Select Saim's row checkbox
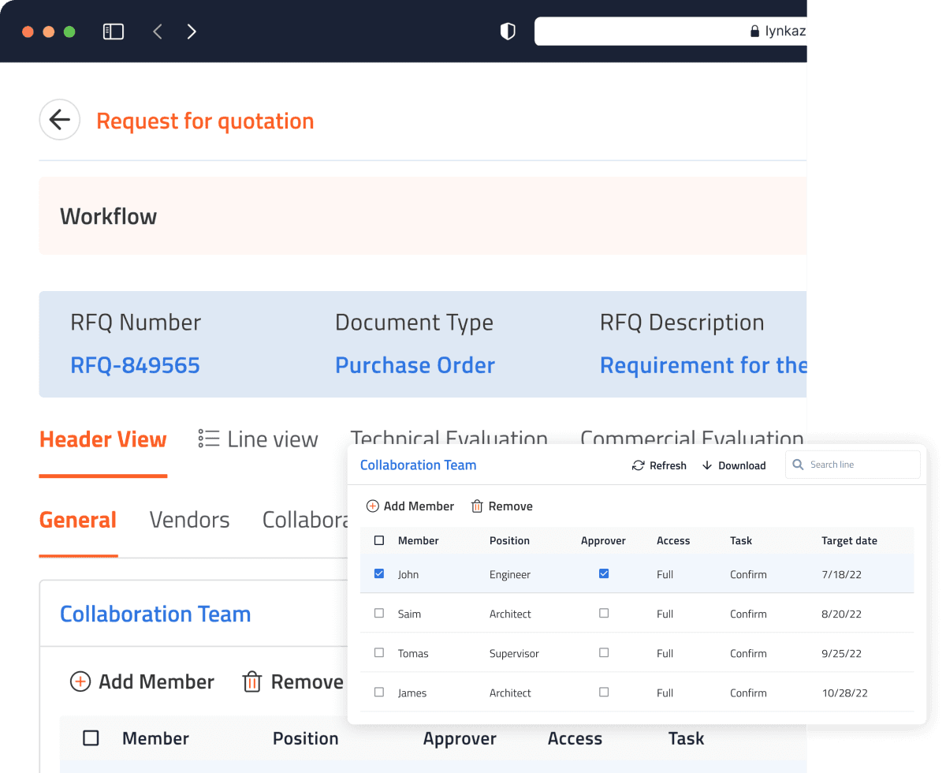This screenshot has width=946, height=773. pyautogui.click(x=379, y=613)
